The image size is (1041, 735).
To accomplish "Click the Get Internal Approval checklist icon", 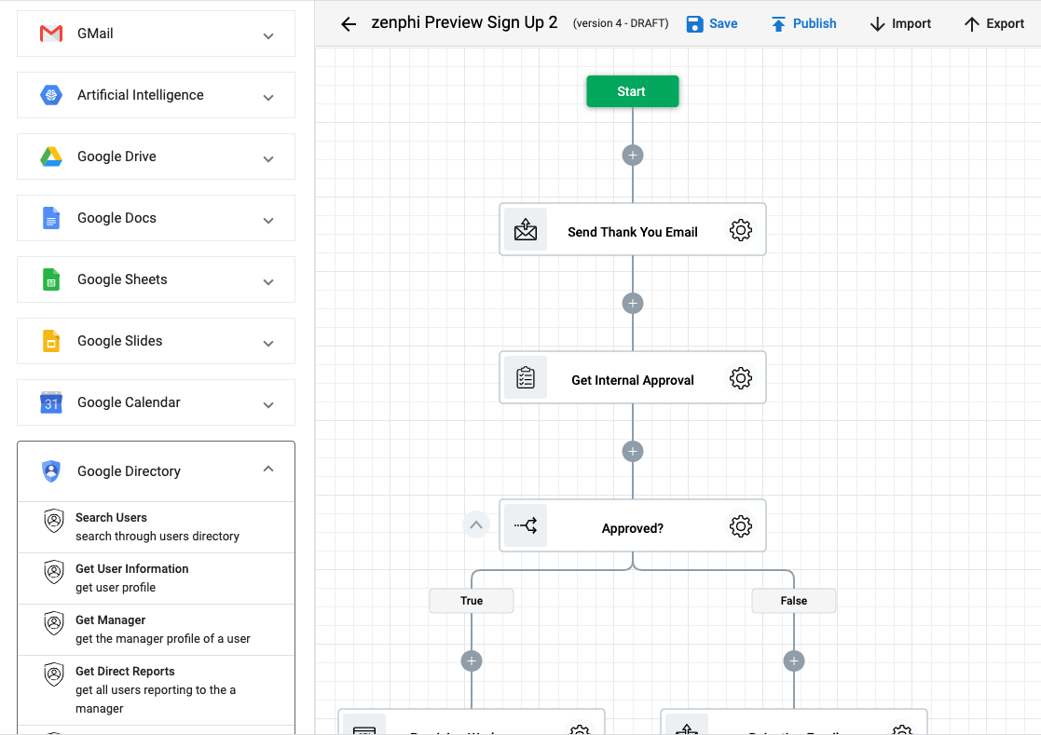I will [x=526, y=378].
